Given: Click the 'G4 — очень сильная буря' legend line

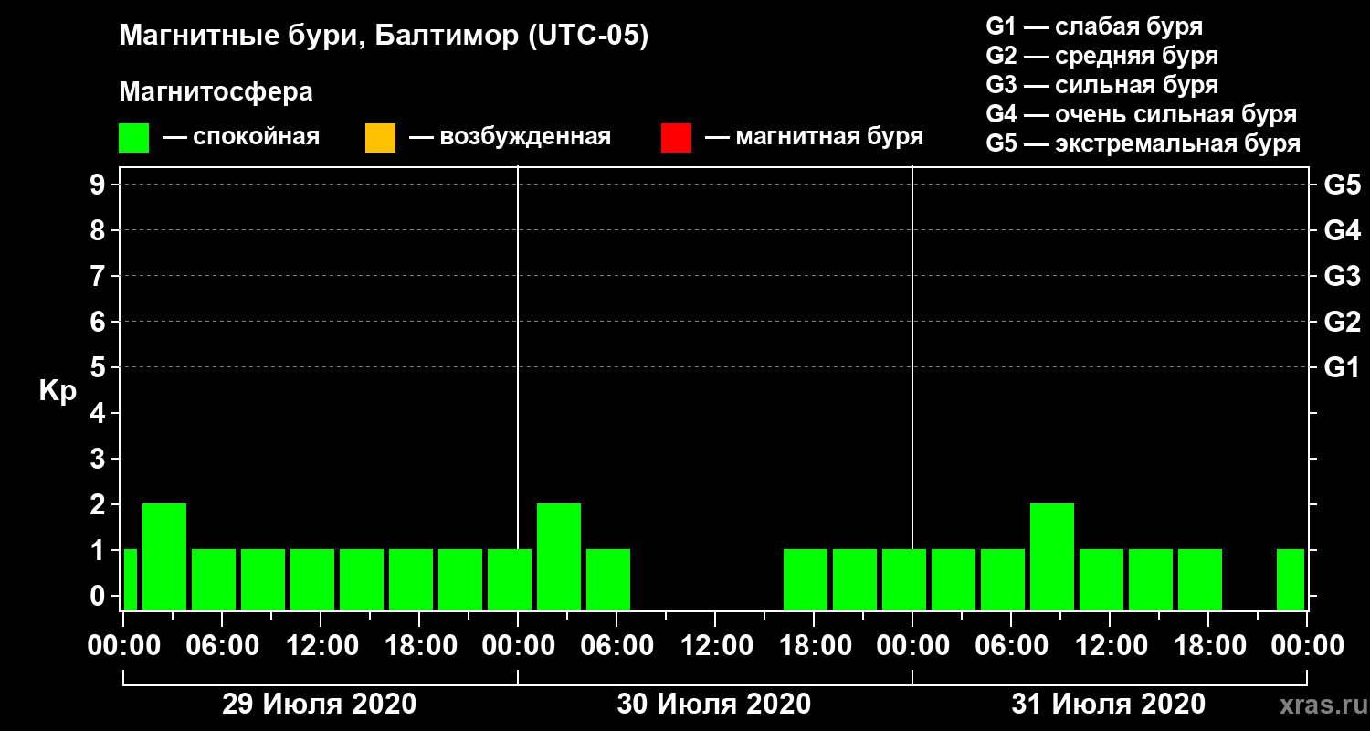Looking at the screenshot, I should (1142, 114).
